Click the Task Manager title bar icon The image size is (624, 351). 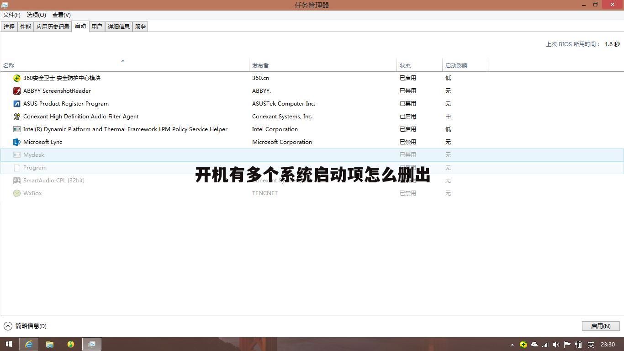click(x=5, y=5)
